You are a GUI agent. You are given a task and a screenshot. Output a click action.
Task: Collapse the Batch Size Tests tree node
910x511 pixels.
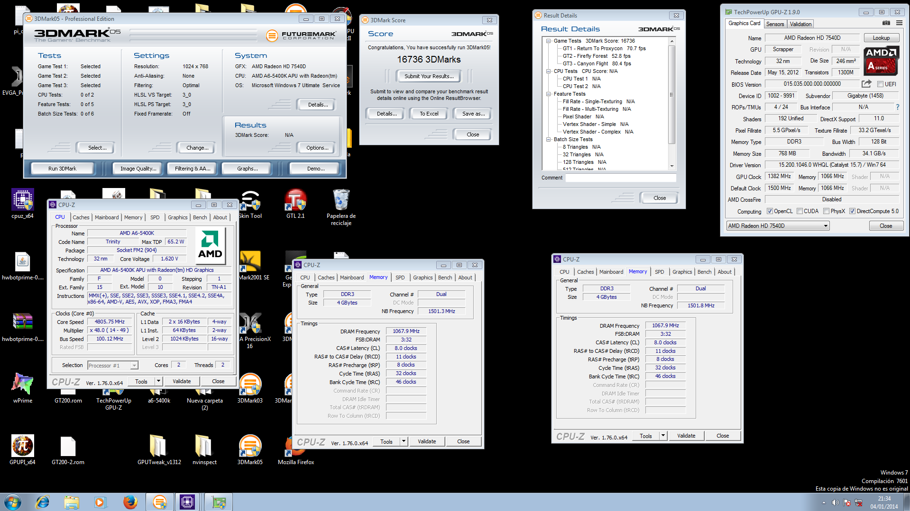pos(548,139)
